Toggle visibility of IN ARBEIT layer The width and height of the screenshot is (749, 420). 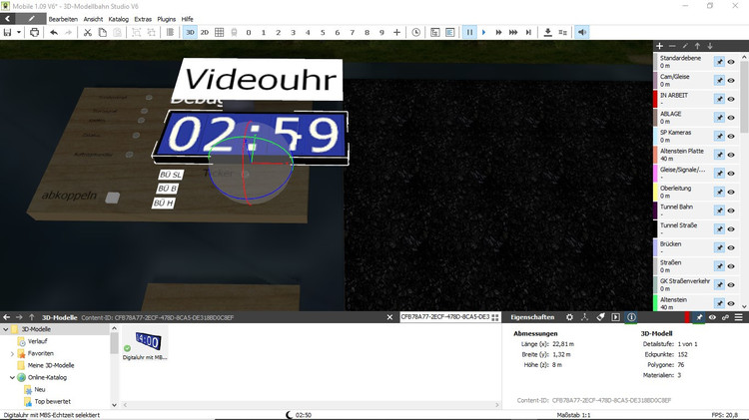[x=731, y=100]
